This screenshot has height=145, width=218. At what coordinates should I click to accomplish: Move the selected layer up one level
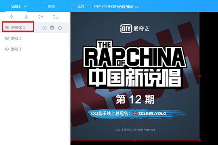tap(11, 17)
